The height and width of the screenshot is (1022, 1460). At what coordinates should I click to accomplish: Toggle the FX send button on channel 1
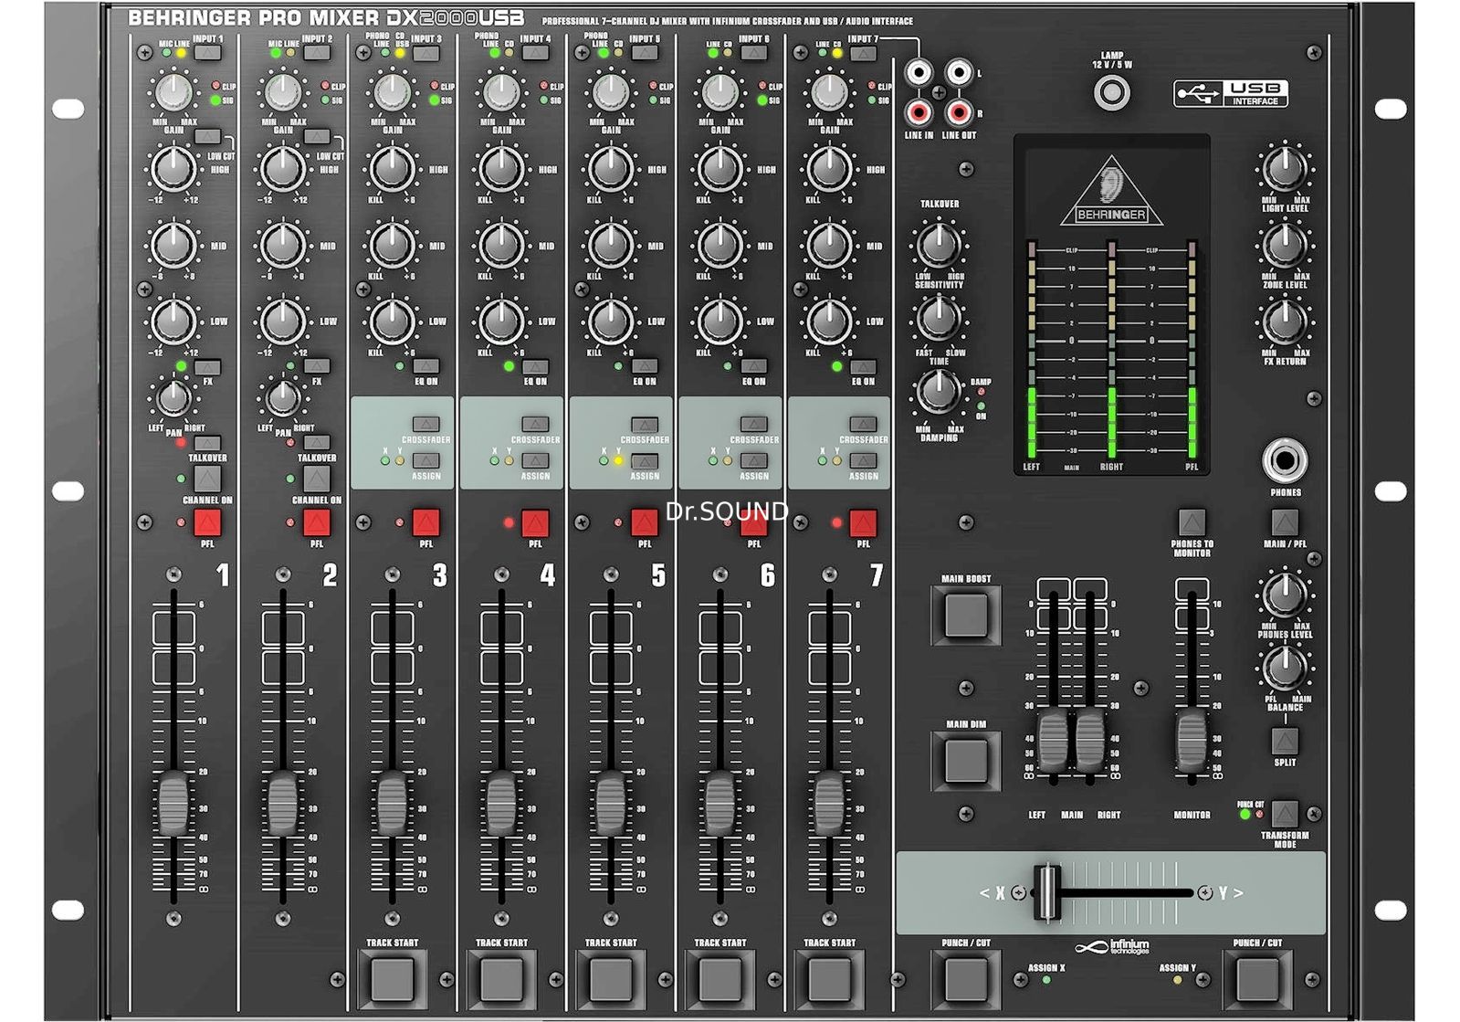(x=207, y=367)
